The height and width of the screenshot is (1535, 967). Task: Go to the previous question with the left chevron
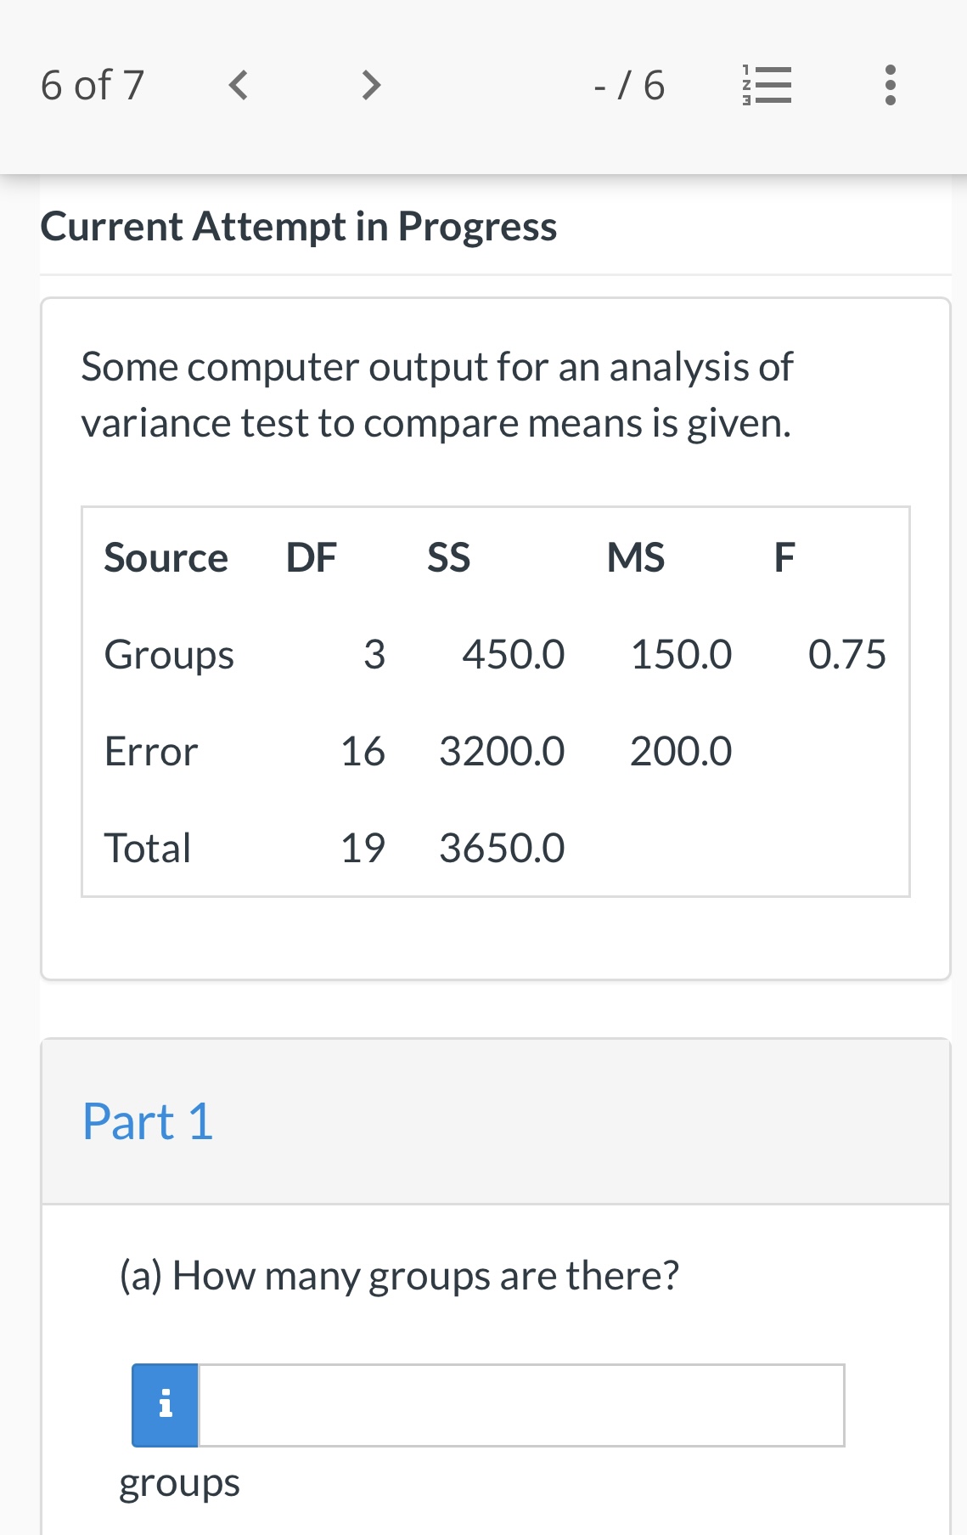click(238, 83)
